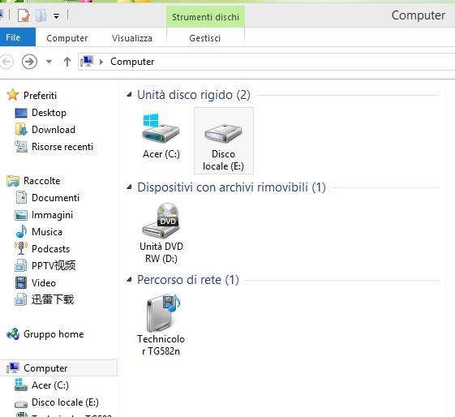Expand the address bar Computer chevron
This screenshot has width=455, height=417.
click(101, 62)
